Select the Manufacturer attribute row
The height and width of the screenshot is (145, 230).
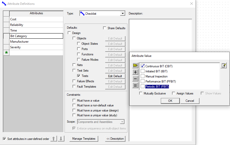coord(36,41)
